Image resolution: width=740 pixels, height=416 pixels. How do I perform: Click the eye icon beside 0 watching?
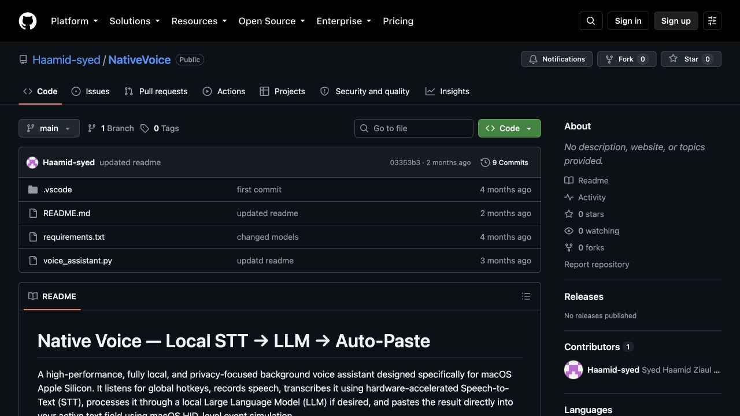(x=569, y=231)
